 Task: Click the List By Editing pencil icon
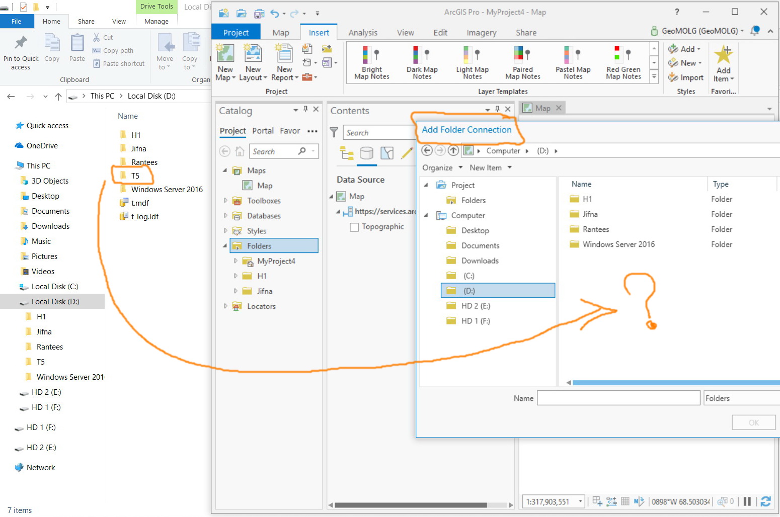[x=407, y=153]
